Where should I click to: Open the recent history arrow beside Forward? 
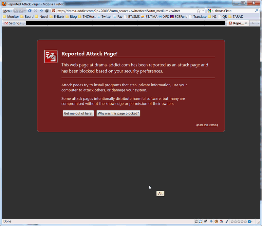pyautogui.click(x=25, y=11)
